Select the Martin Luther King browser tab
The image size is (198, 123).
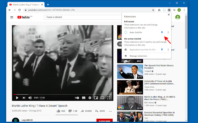click(x=26, y=5)
